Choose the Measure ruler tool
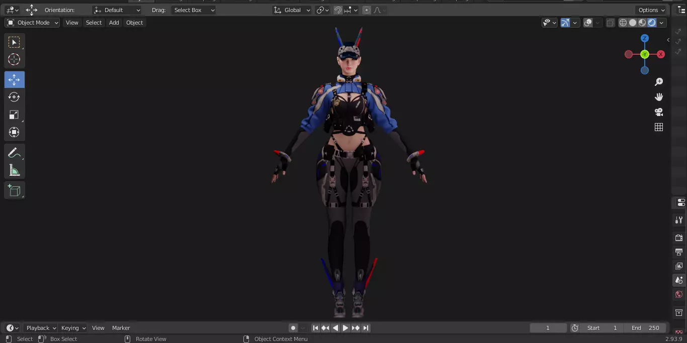 click(x=14, y=170)
